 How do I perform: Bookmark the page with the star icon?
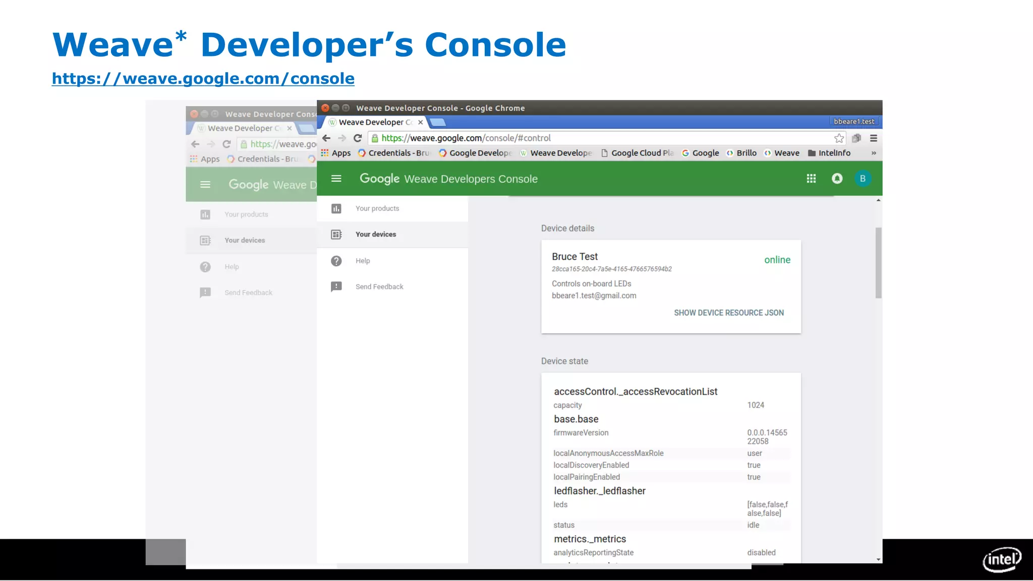pyautogui.click(x=839, y=138)
